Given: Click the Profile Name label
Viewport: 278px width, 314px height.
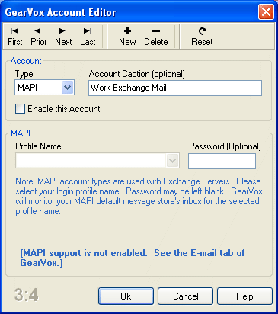Looking at the screenshot, I should point(38,146).
